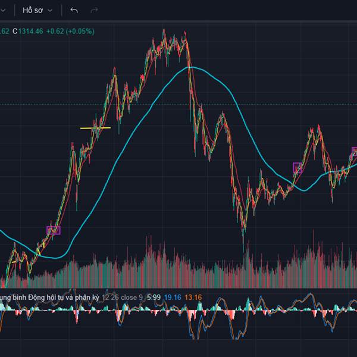Image resolution: width=357 pixels, height=357 pixels.
Task: Click the MACD indicator title label
Action: [49, 297]
